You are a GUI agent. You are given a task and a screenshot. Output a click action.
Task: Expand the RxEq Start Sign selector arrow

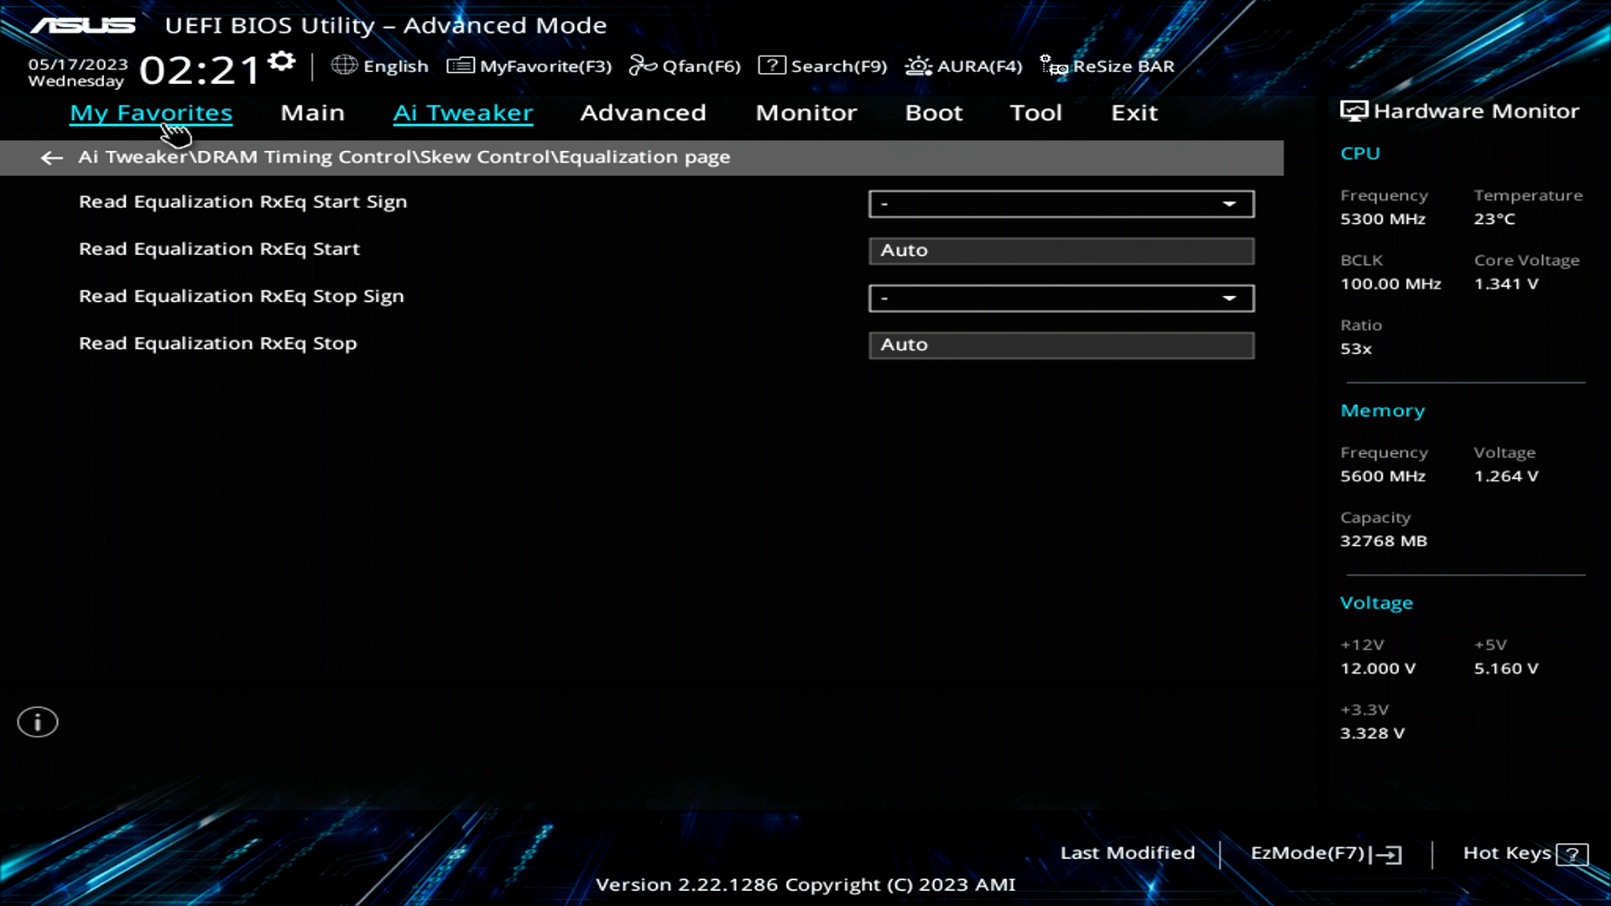[x=1230, y=204]
